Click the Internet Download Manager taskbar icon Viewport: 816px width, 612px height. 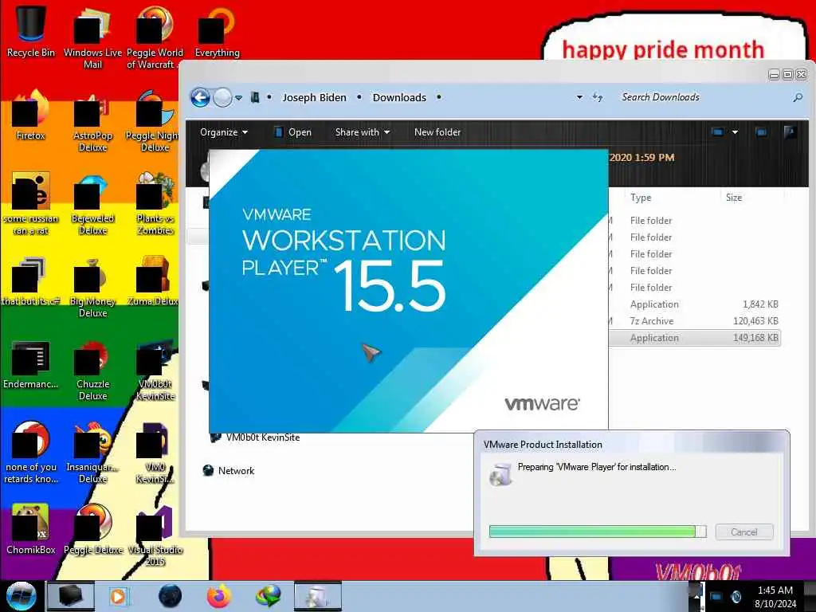(269, 596)
